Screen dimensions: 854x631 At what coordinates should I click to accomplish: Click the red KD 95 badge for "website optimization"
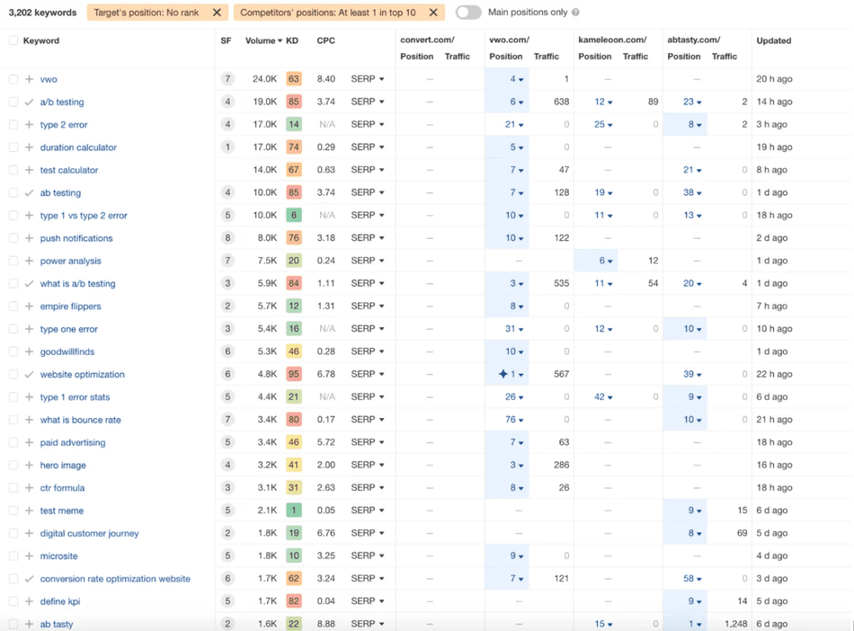tap(294, 375)
